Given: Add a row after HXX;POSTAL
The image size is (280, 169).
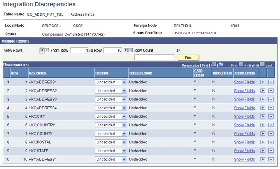Looking at the screenshot, I should [263, 142].
